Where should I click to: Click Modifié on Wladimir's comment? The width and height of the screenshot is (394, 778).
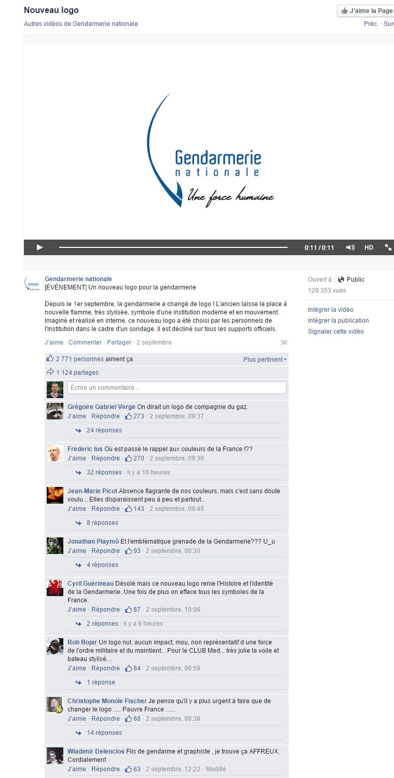tap(216, 769)
